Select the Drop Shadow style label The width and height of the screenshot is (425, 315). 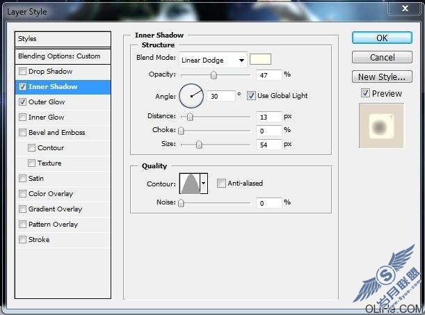click(x=50, y=71)
